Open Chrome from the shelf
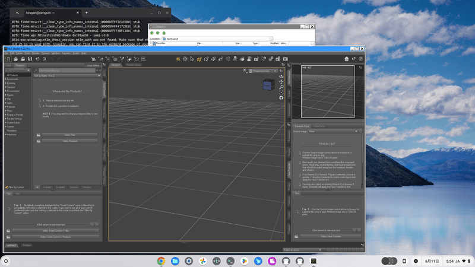Image resolution: width=475 pixels, height=267 pixels. [161, 261]
